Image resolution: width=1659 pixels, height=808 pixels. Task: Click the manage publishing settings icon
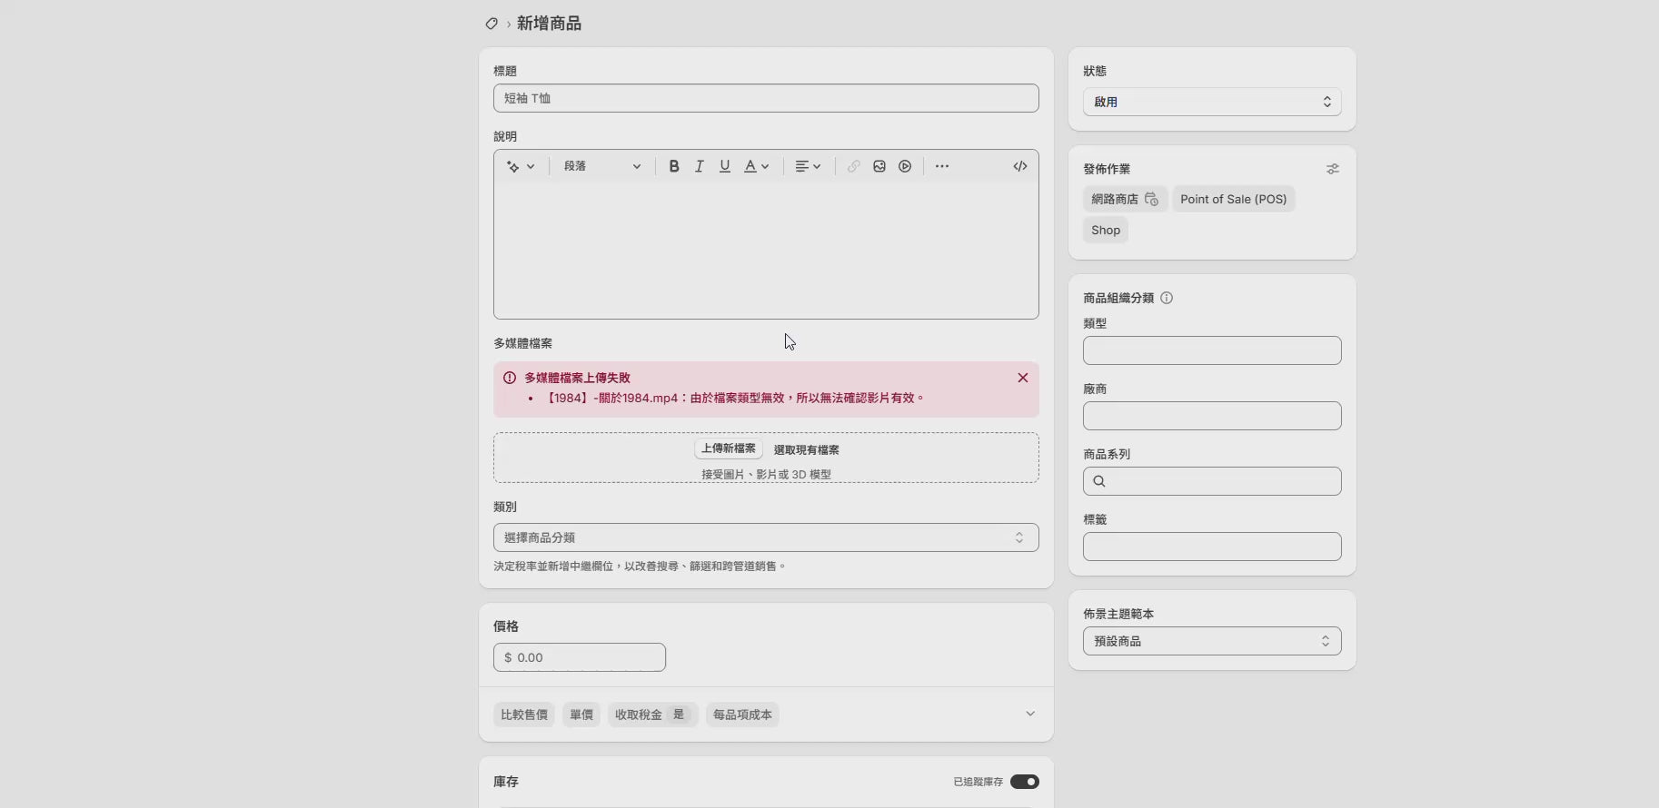pyautogui.click(x=1332, y=169)
